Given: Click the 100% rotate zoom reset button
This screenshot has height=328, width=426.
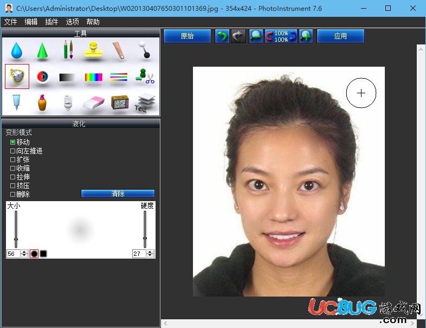Looking at the screenshot, I should click(281, 36).
